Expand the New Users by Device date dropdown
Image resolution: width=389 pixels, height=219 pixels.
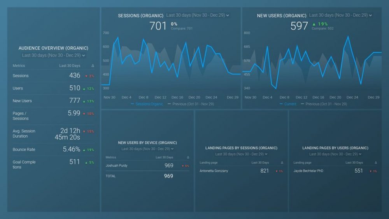pyautogui.click(x=147, y=149)
